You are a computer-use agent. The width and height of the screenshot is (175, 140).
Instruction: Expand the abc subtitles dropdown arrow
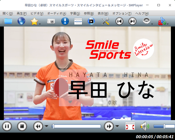click(168, 24)
